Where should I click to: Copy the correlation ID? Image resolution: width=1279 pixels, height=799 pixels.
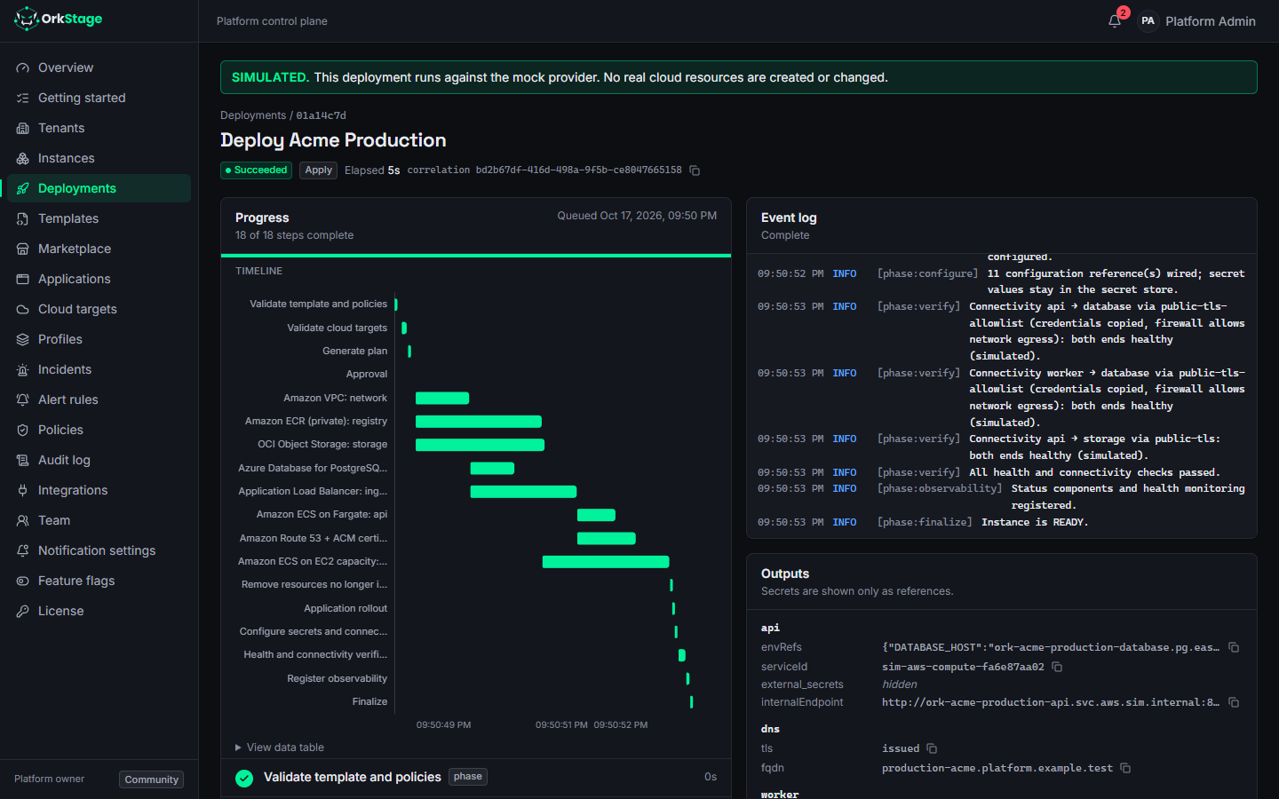click(x=695, y=170)
